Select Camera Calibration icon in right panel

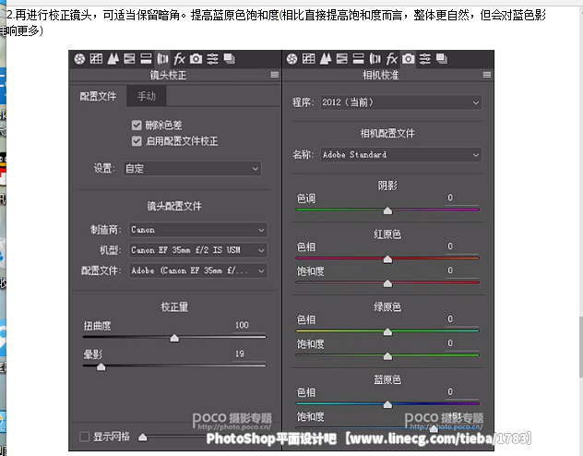click(409, 59)
